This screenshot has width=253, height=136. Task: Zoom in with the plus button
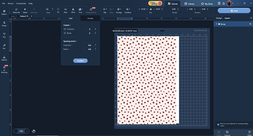click(27, 131)
